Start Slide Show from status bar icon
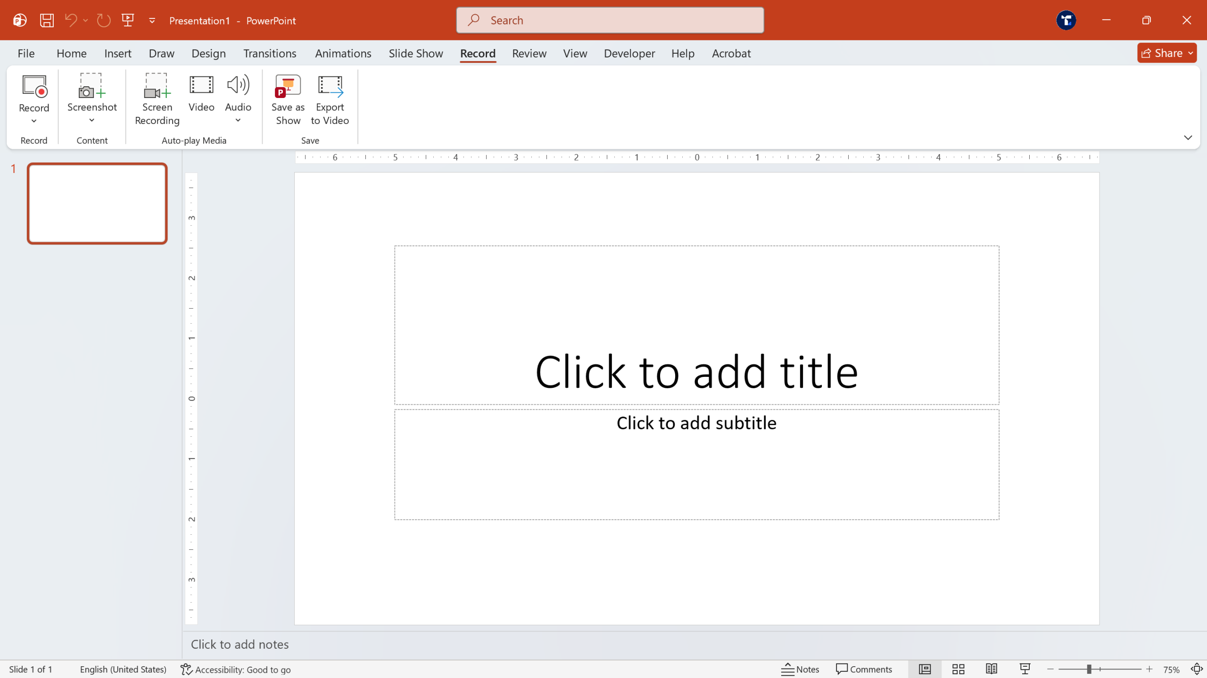The width and height of the screenshot is (1207, 678). pos(1025,669)
